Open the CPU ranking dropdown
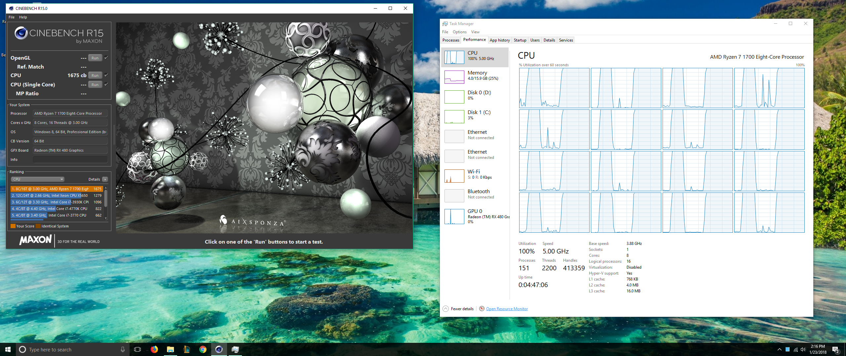 [x=38, y=179]
